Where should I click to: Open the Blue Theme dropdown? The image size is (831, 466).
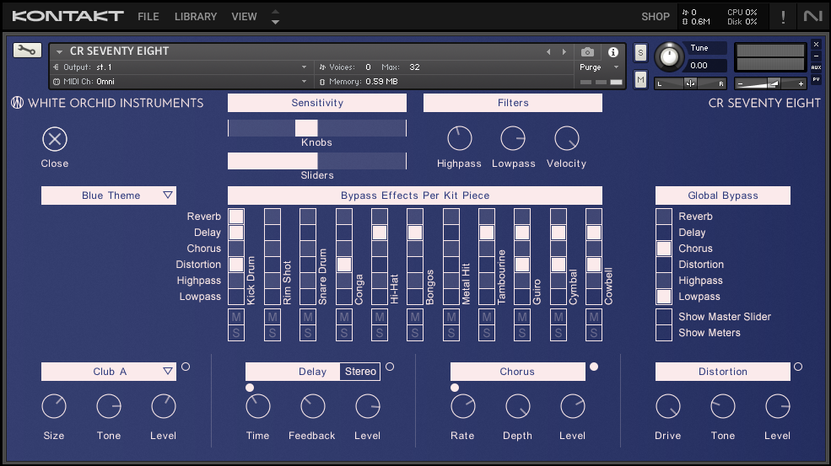[109, 196]
